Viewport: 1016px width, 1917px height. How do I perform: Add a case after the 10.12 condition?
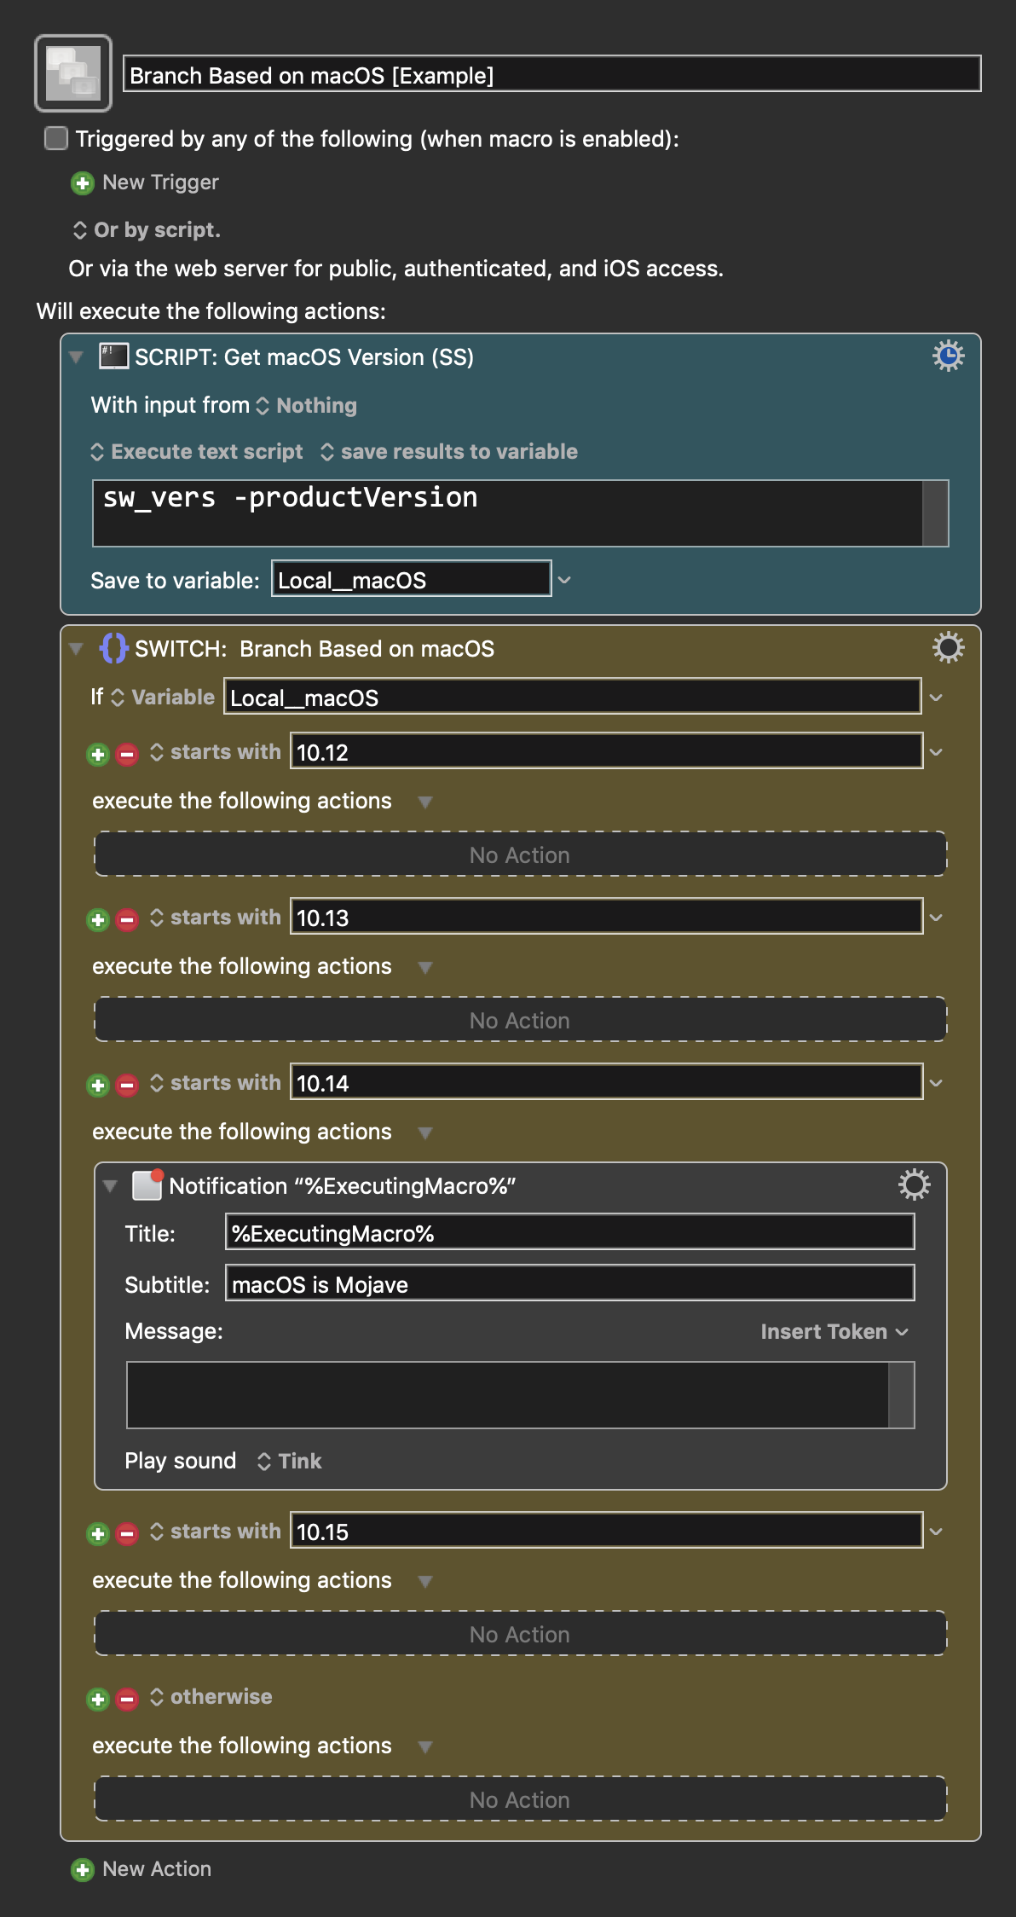click(x=98, y=754)
